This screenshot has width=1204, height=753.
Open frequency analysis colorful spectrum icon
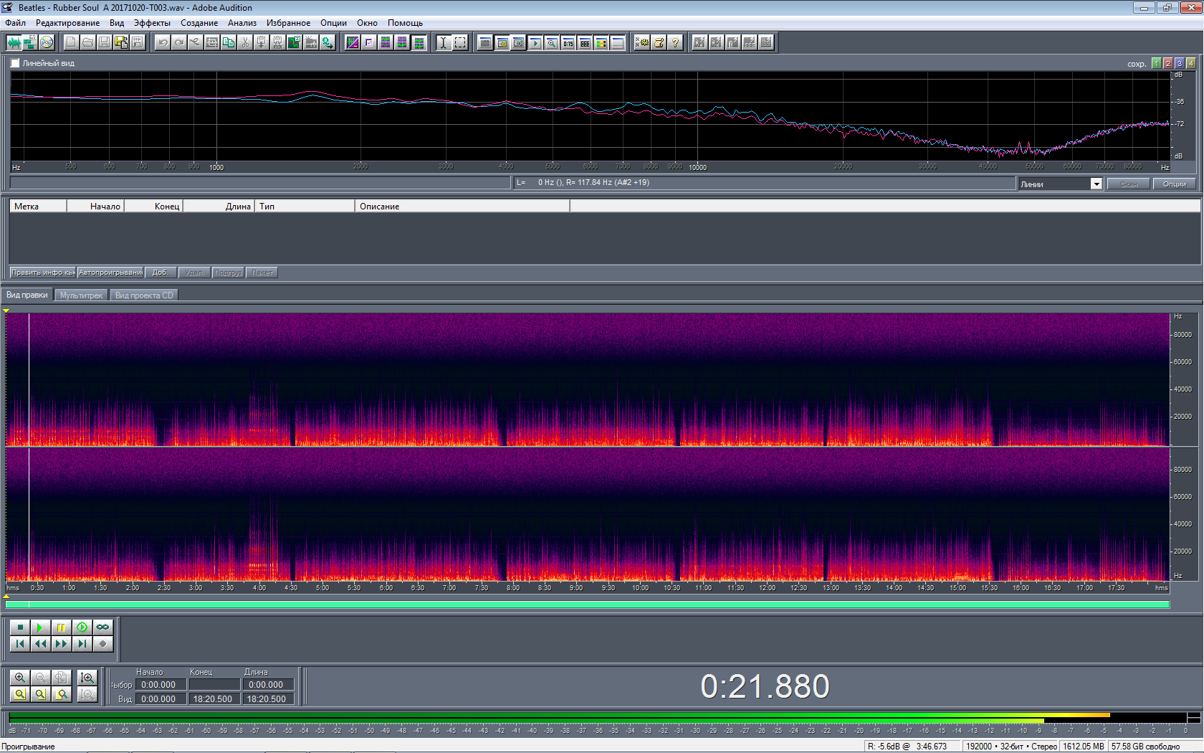click(601, 42)
